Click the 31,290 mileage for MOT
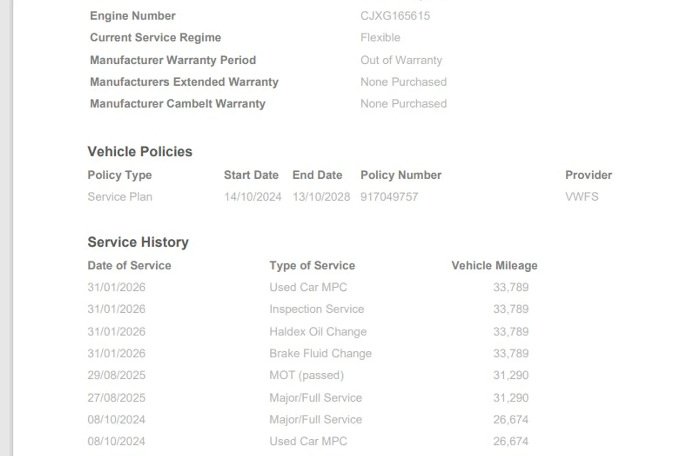The image size is (684, 456). (511, 375)
